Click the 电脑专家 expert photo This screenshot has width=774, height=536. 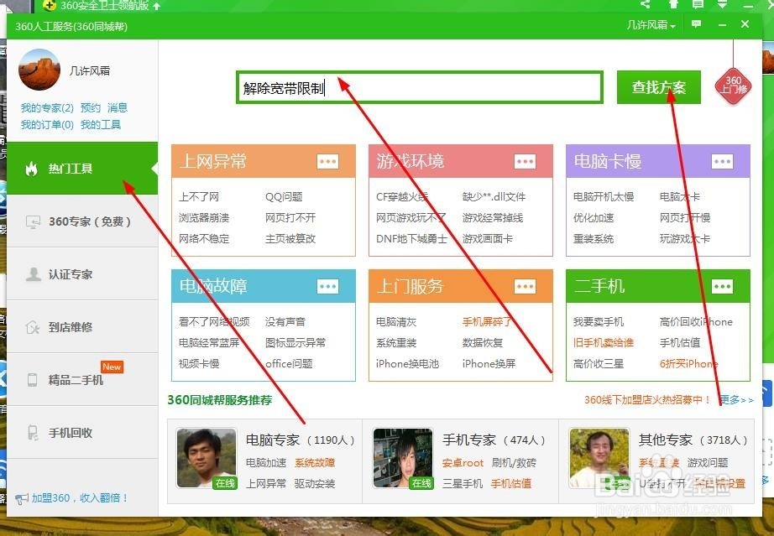tap(207, 458)
